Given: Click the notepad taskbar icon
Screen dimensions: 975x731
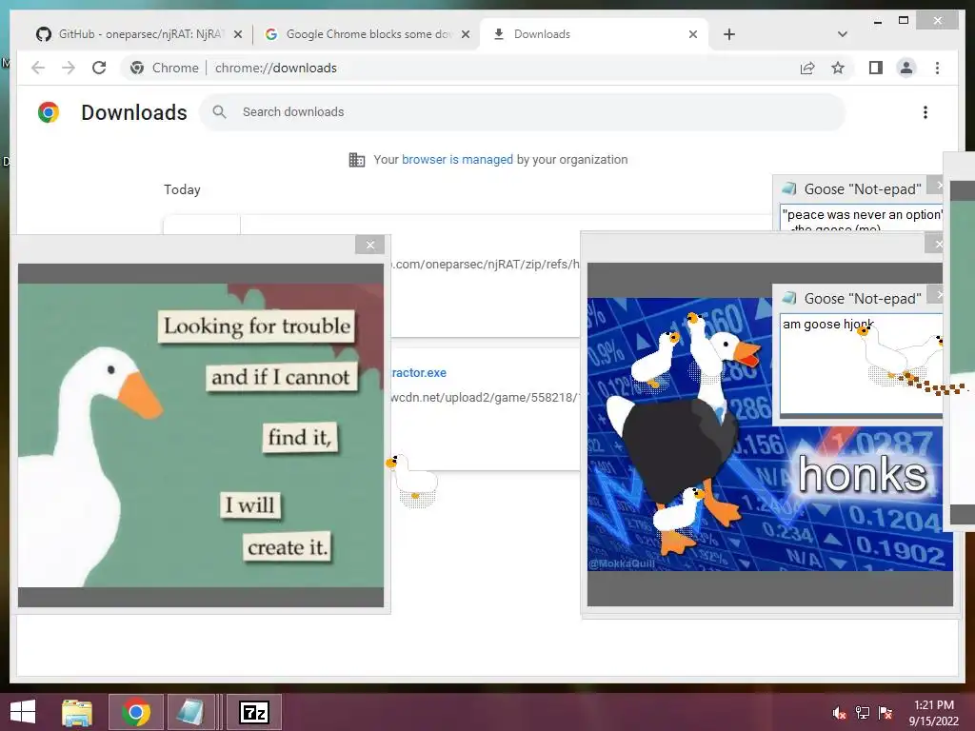Looking at the screenshot, I should (x=190, y=712).
